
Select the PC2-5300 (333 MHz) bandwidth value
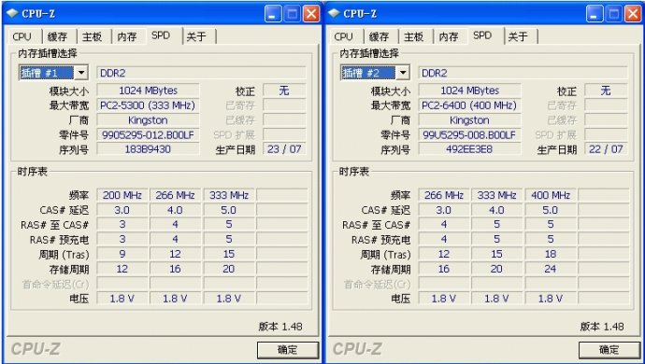click(x=148, y=105)
